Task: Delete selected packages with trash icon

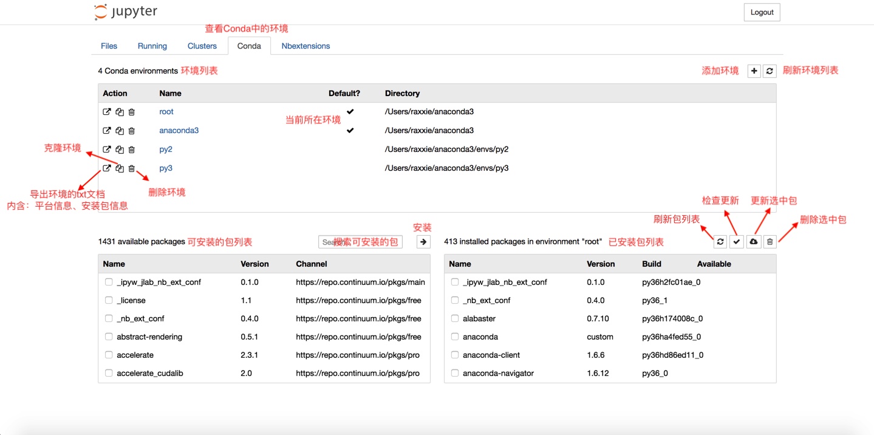Action: pos(769,241)
